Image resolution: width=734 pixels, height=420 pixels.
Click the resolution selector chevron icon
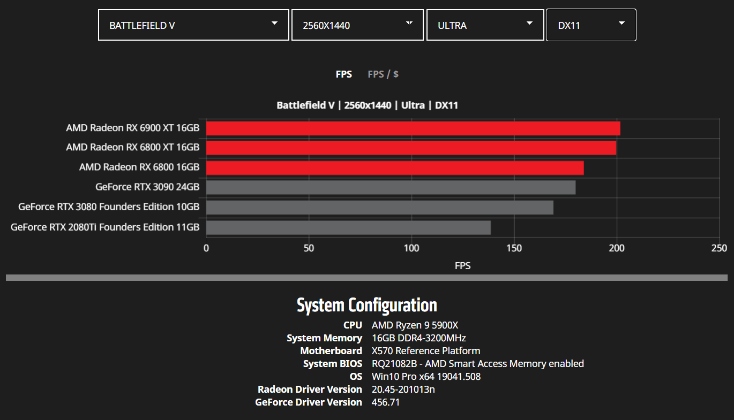[x=409, y=24]
